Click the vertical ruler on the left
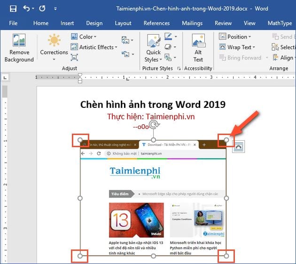296x264 pixels. click(x=5, y=174)
